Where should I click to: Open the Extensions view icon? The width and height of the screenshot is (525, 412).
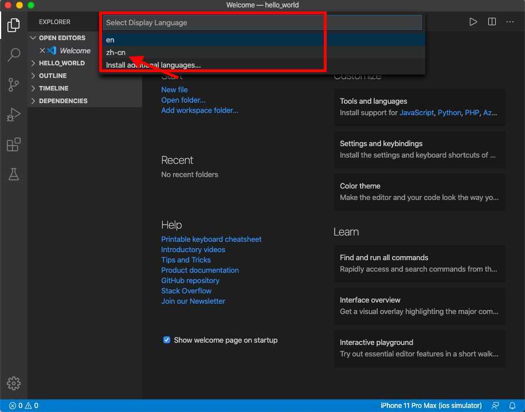[13, 144]
